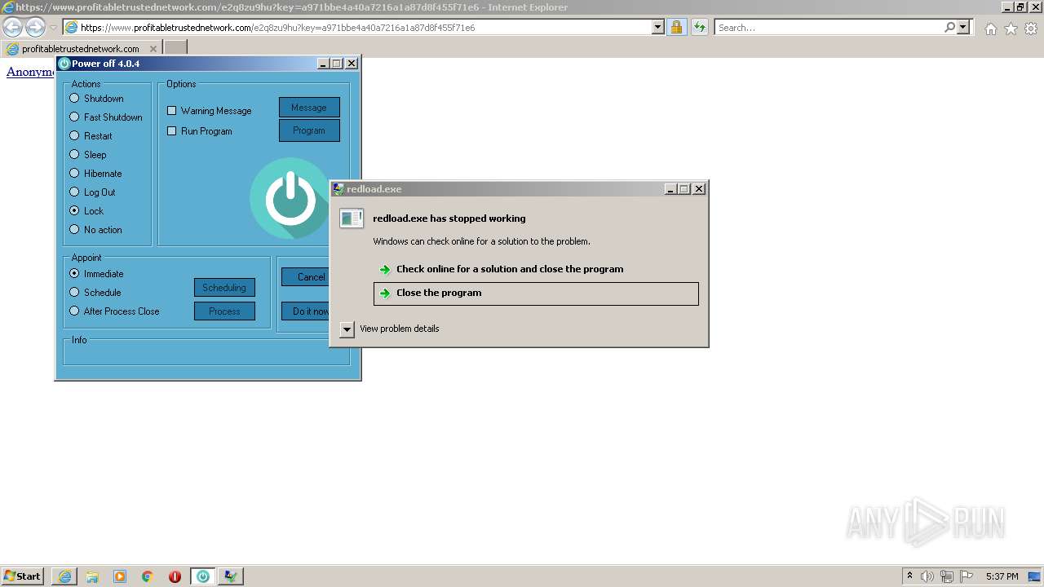The height and width of the screenshot is (587, 1044).
Task: Click the Program button
Action: [x=309, y=130]
